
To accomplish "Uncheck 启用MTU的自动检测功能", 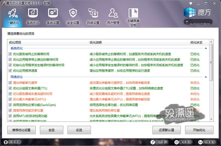I will [x=10, y=116].
